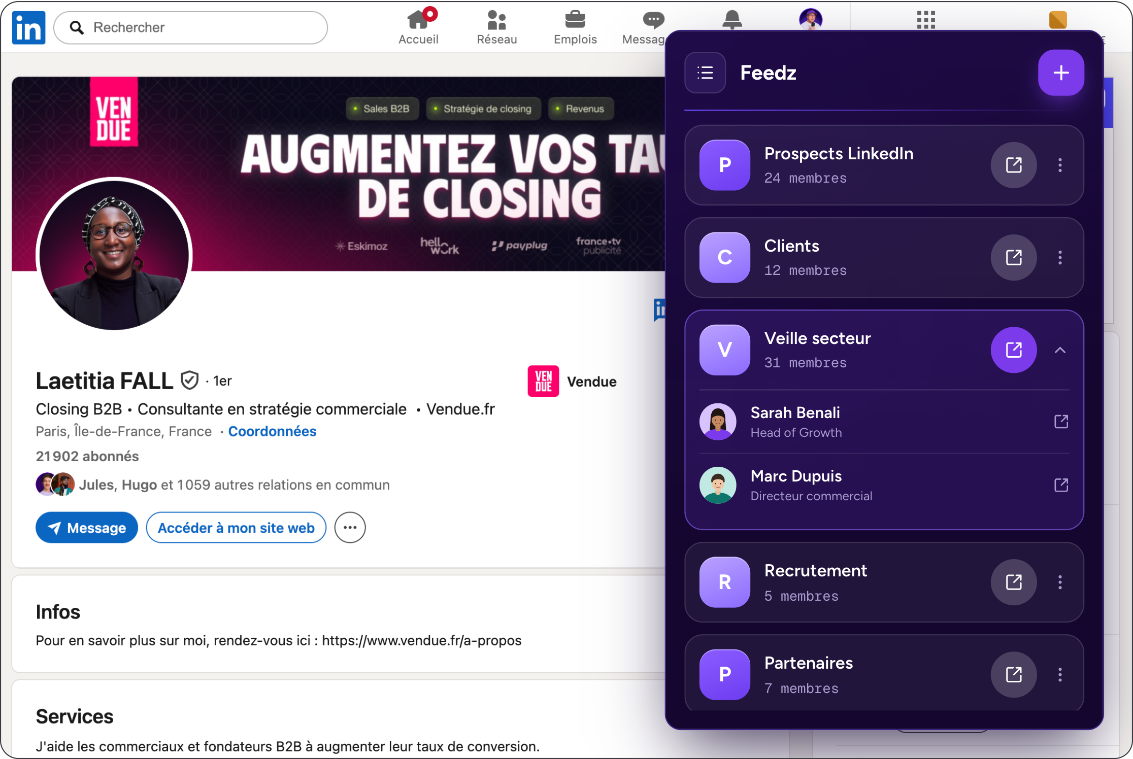The image size is (1133, 759).
Task: Click the 21 902 abonnés text
Action: (87, 456)
